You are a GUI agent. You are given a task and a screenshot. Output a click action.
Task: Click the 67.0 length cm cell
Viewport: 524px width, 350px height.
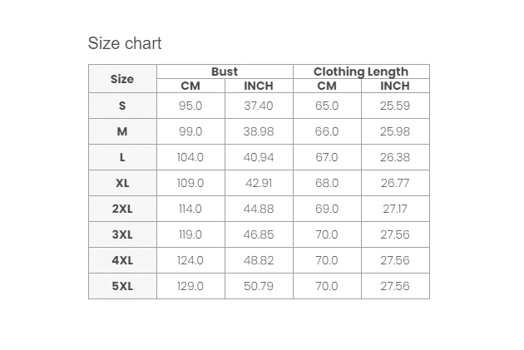coord(327,157)
